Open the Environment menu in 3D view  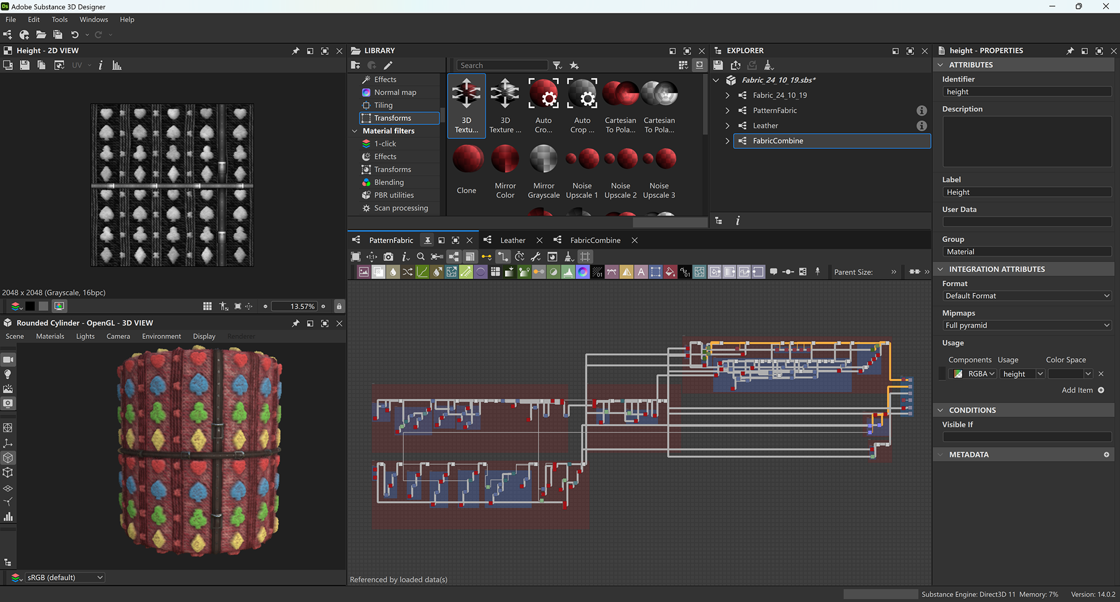(162, 337)
